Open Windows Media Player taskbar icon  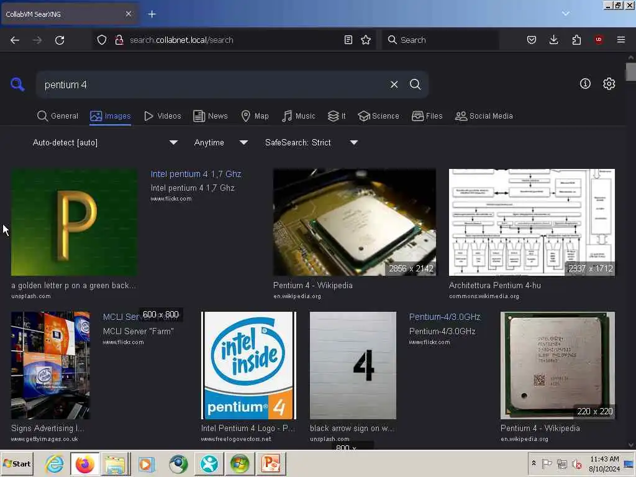(146, 463)
